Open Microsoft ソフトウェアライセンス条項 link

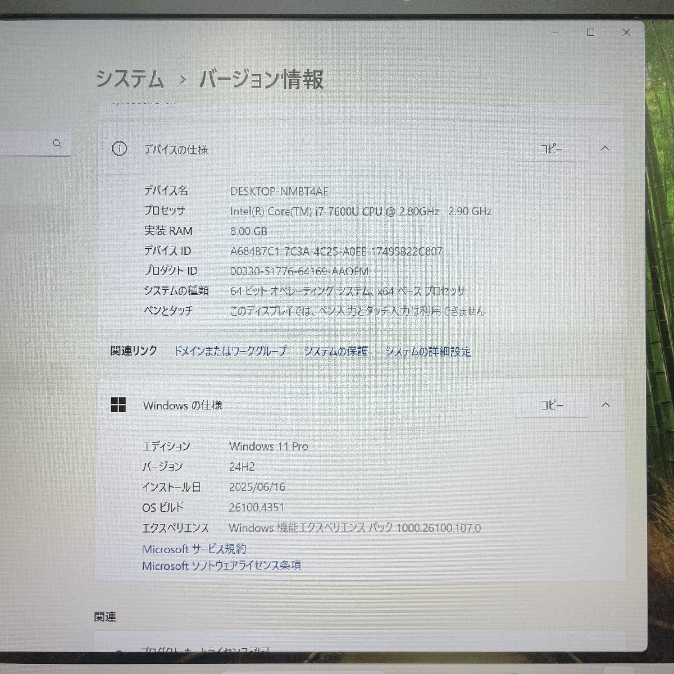[x=222, y=566]
